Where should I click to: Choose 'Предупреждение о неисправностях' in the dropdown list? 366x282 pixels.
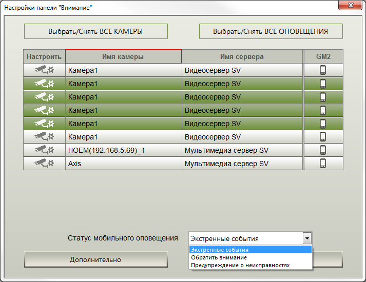[251, 265]
